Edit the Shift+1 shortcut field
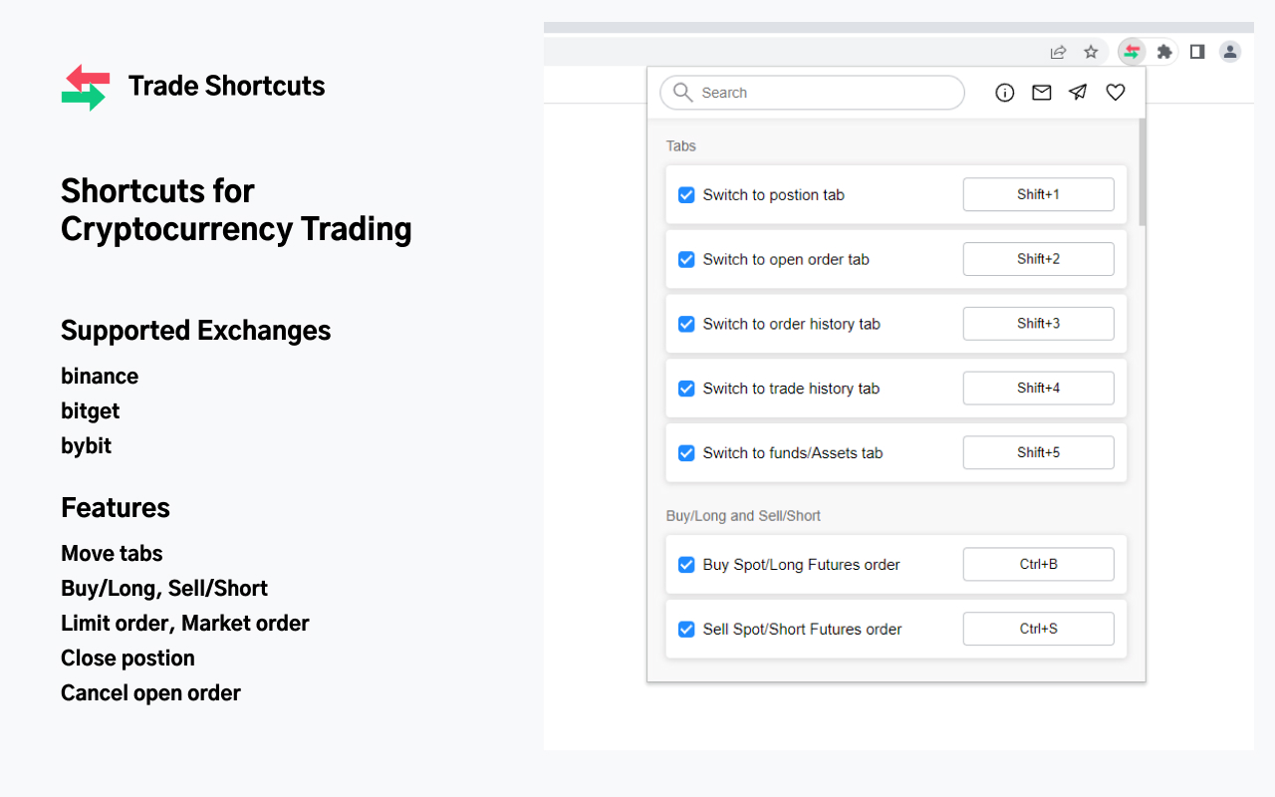The image size is (1275, 797). 1038,194
